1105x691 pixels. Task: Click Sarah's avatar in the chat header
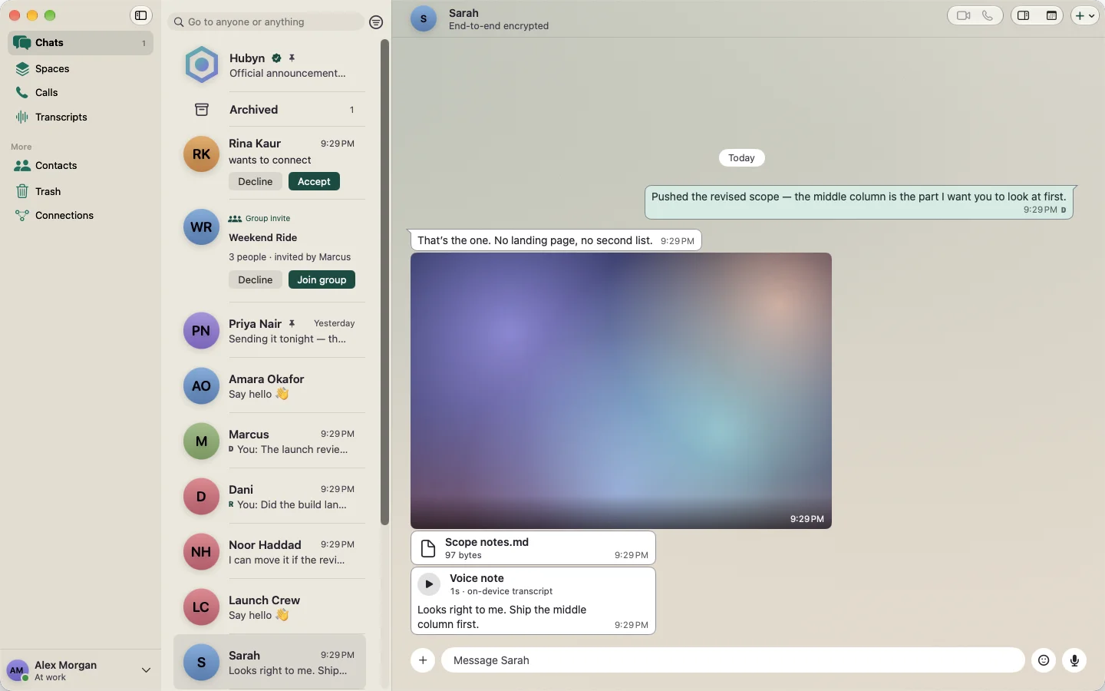pos(424,18)
